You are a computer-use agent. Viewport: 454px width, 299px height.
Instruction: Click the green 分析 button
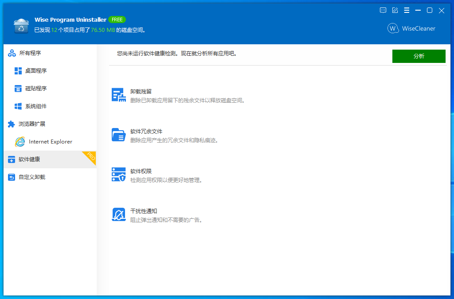pos(419,56)
